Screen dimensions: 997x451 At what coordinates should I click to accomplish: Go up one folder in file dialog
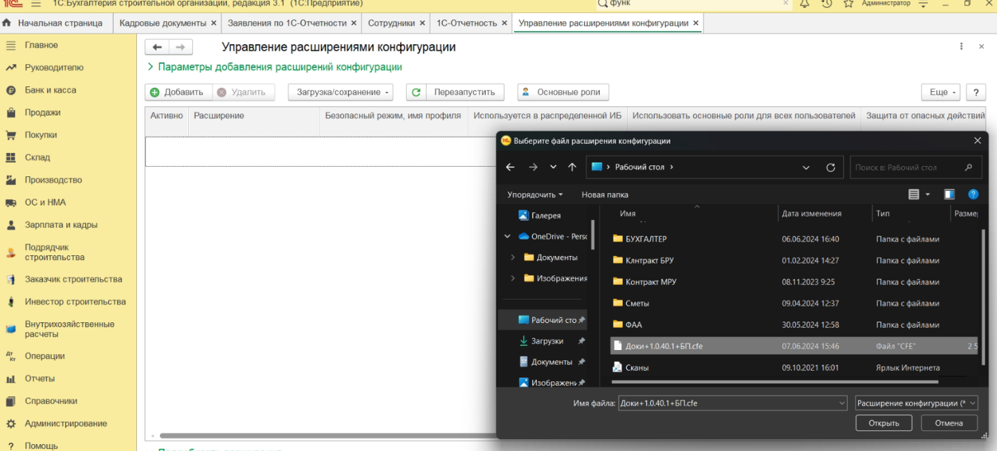tap(572, 167)
